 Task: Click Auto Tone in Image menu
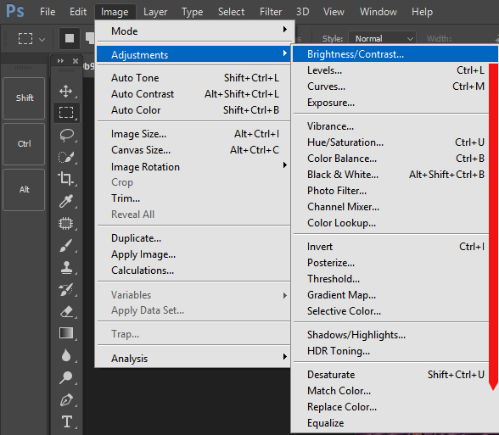[194, 78]
